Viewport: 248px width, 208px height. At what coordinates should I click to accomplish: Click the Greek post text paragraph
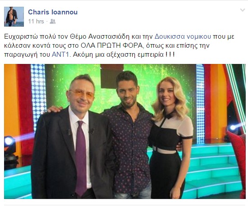point(119,45)
